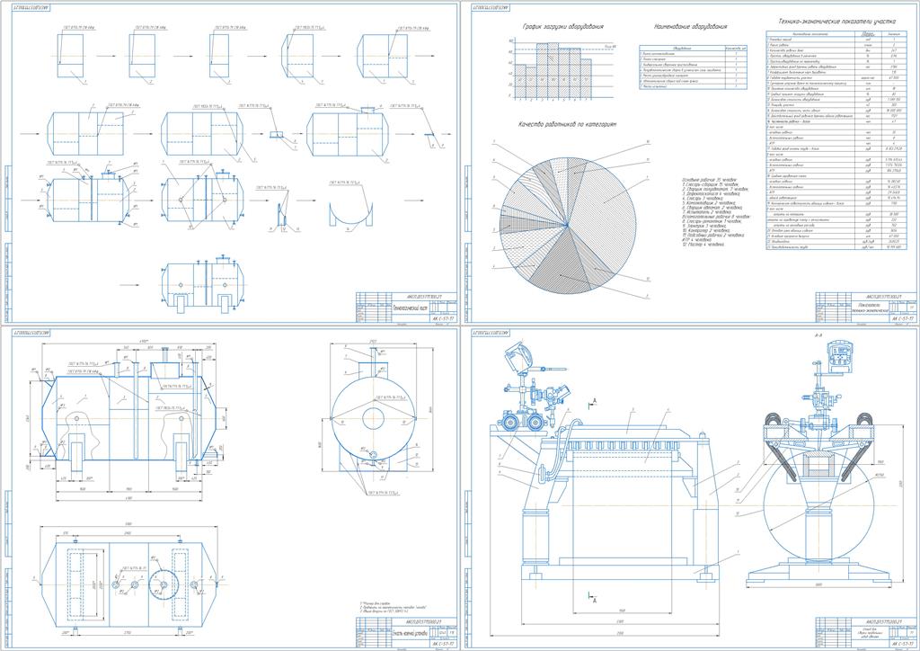Click the final assembled tank on the technological sheet
920x651 pixels.
[202, 284]
